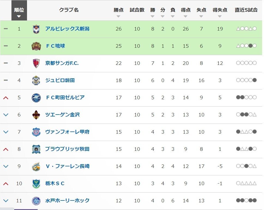Viewport: 264px width, 210px height.
Task: Click the Ventforet Kofu club crest
Action: [36, 132]
